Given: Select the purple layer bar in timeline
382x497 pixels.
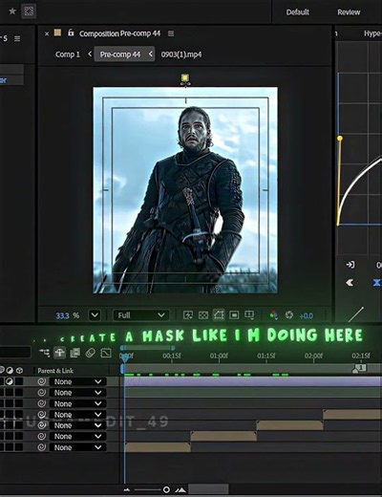Looking at the screenshot, I should (253, 381).
